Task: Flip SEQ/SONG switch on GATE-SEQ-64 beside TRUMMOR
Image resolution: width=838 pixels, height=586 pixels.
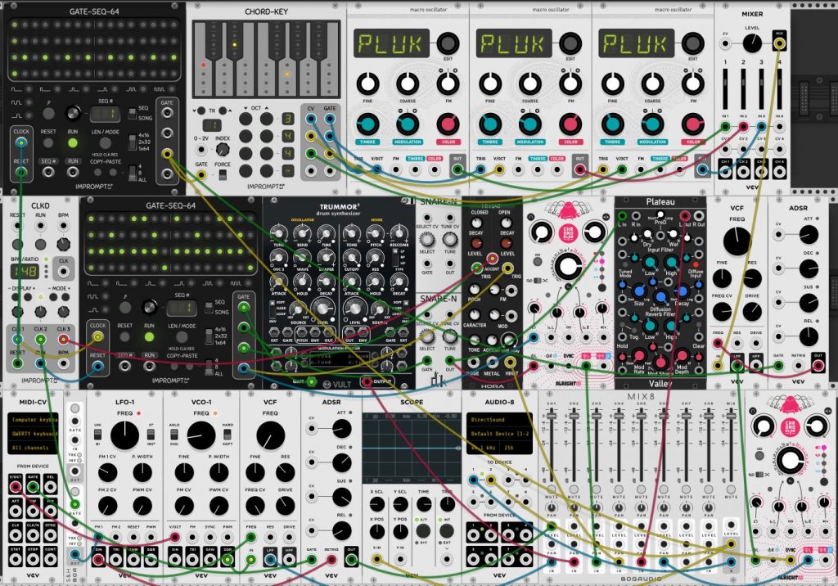Action: point(209,308)
